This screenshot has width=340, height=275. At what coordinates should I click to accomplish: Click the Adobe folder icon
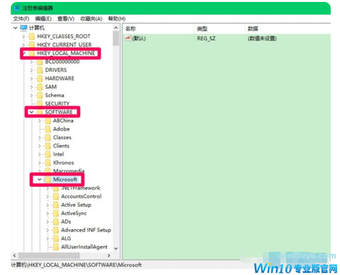[48, 129]
